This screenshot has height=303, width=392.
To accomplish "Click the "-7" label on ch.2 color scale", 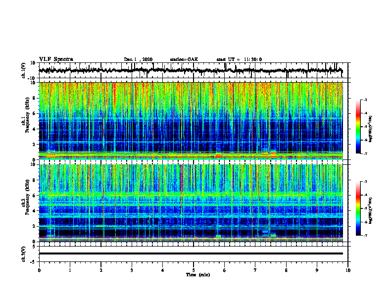I will [365, 235].
